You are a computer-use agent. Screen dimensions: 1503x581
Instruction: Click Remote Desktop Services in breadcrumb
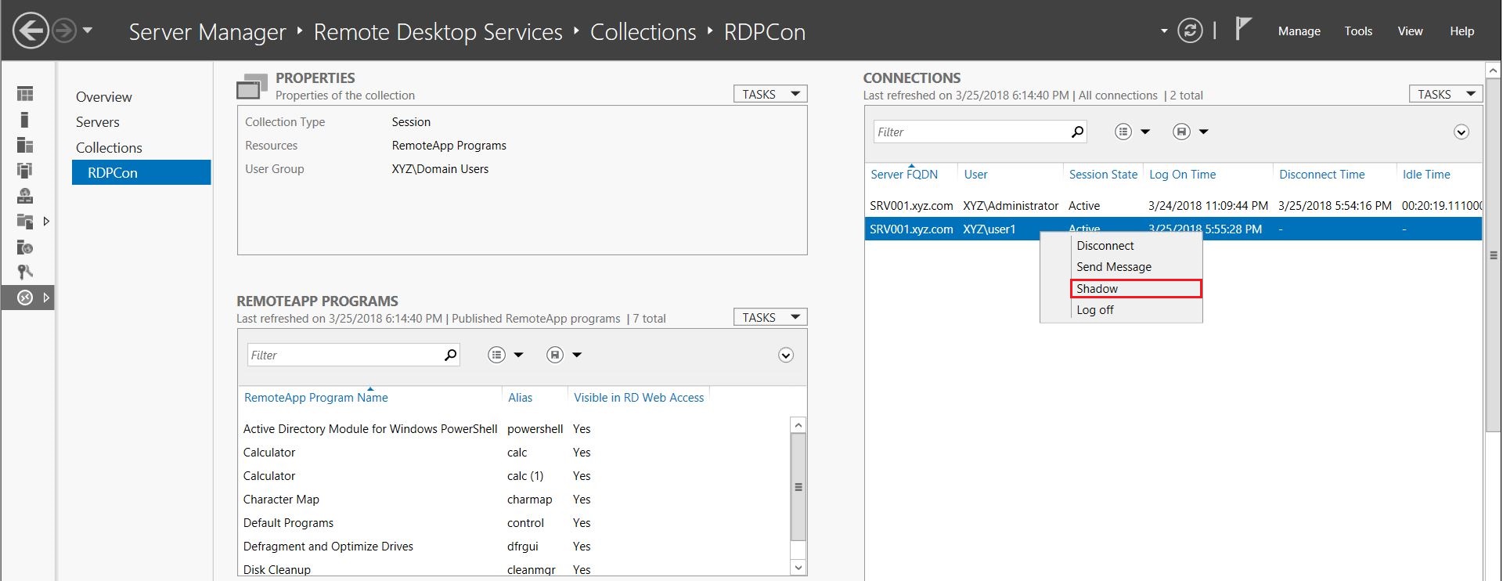(x=438, y=32)
